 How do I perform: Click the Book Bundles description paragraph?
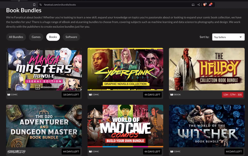124,22
